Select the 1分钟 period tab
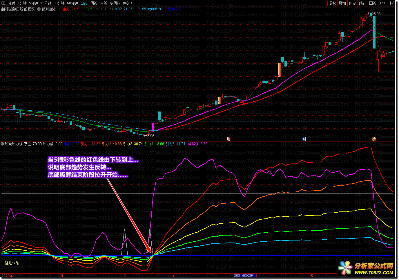The height and width of the screenshot is (280, 399). point(22,3)
